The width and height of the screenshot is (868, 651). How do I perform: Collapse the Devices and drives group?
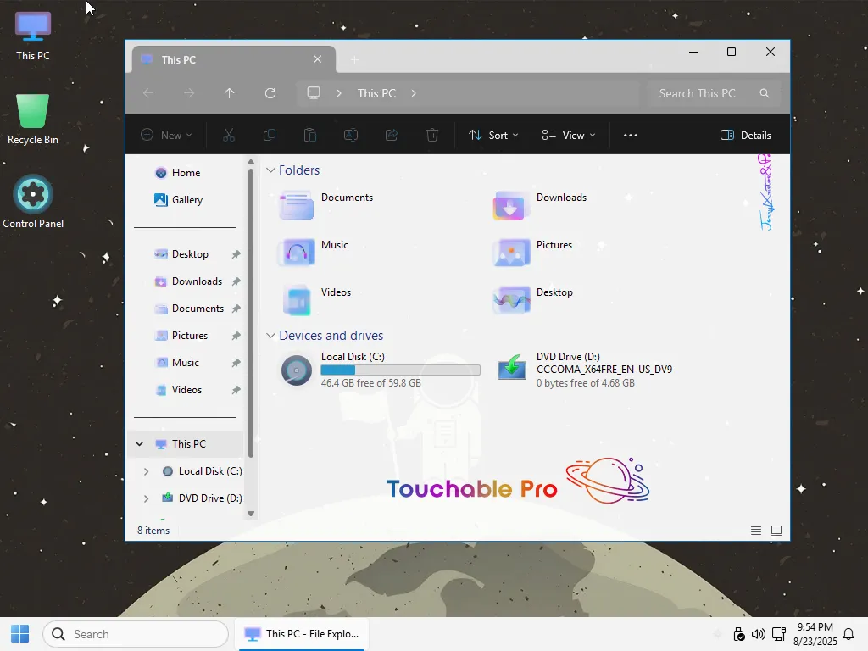270,336
